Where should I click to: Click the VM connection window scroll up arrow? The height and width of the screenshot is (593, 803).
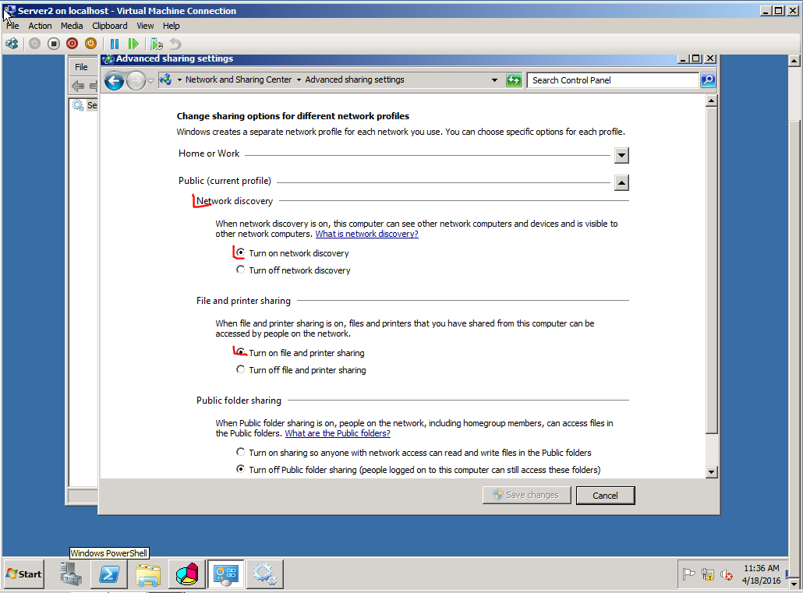click(794, 61)
